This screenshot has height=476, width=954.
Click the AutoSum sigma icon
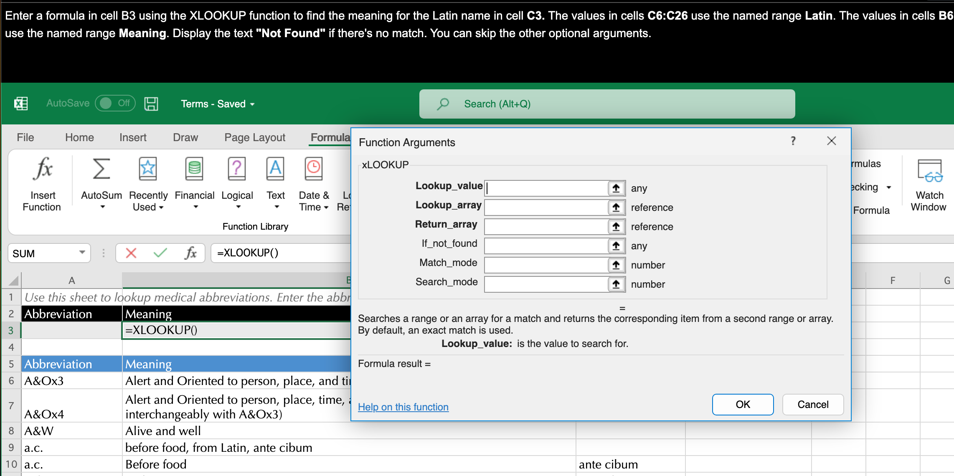(x=101, y=170)
